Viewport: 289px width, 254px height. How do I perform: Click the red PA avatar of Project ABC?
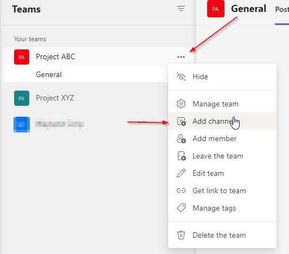[22, 57]
